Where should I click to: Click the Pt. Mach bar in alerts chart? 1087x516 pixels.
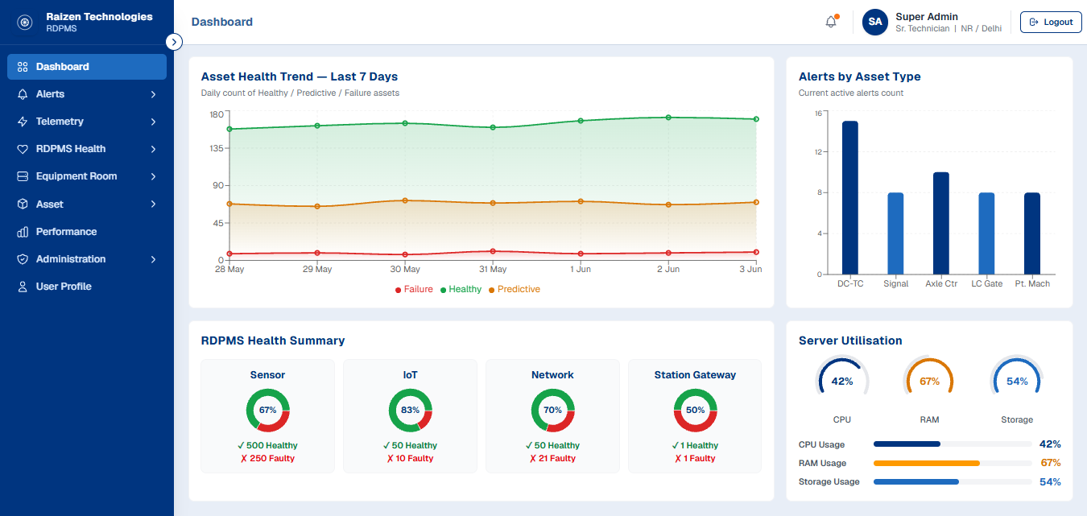click(1032, 233)
